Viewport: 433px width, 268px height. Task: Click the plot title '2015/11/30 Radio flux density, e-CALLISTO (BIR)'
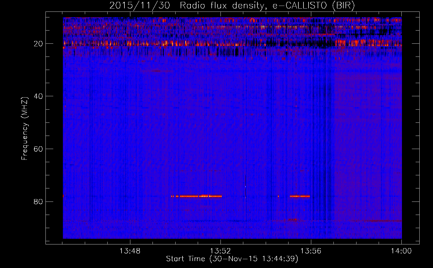pyautogui.click(x=232, y=5)
